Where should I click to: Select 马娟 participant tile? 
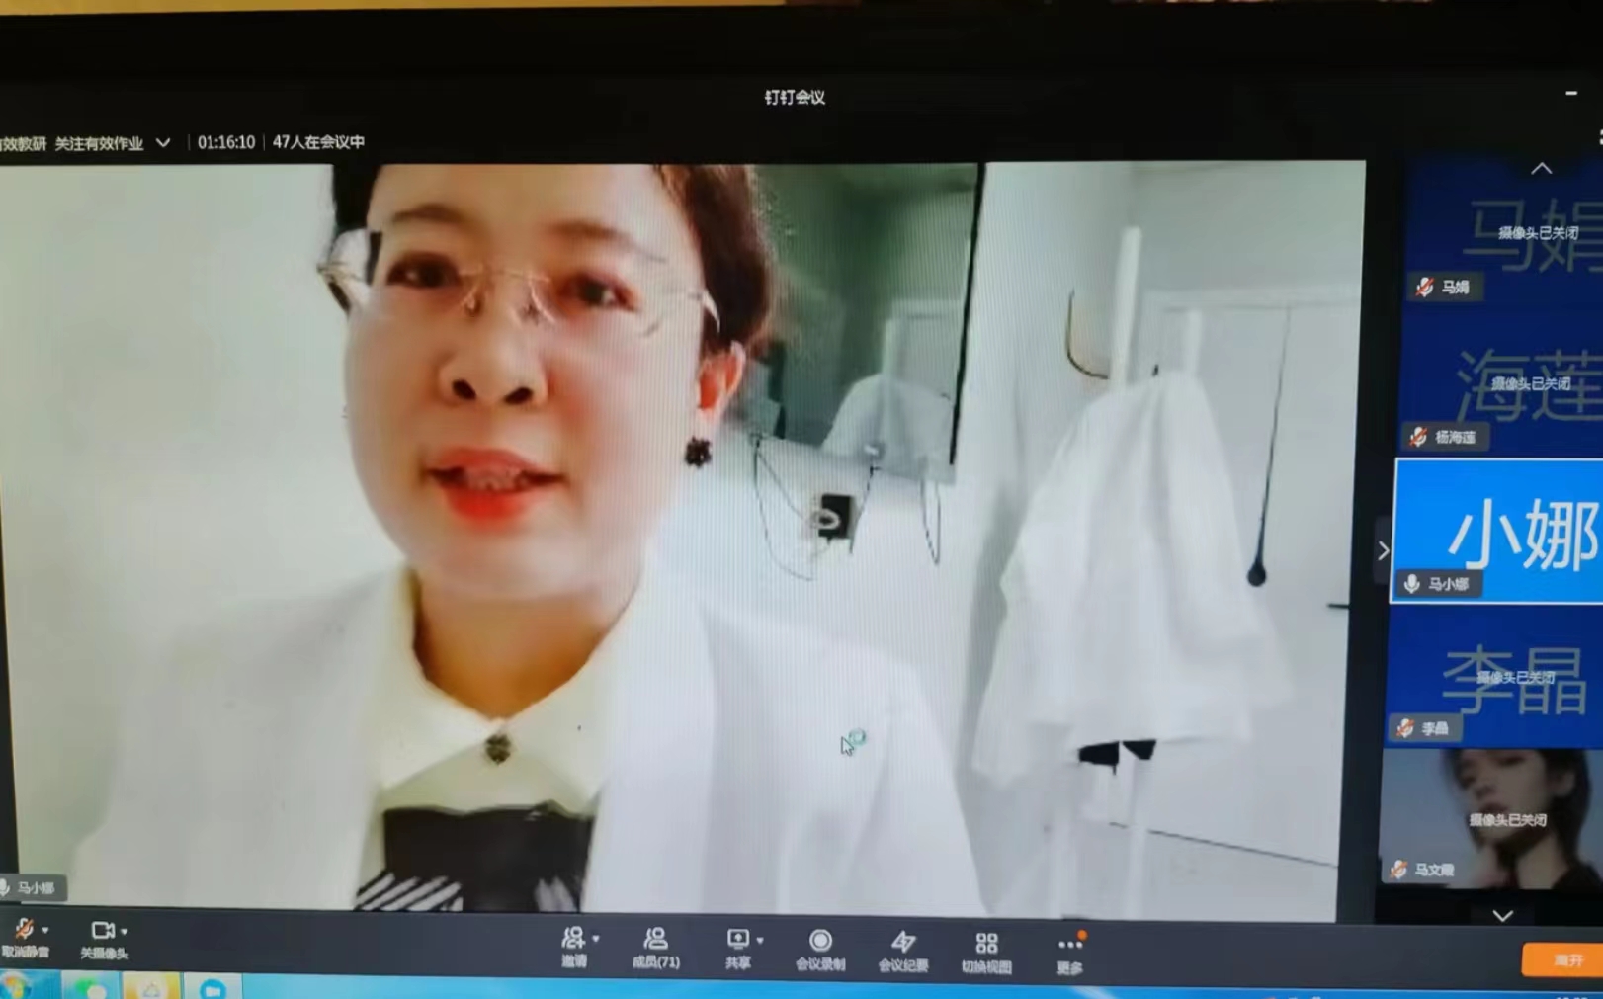[x=1502, y=233]
